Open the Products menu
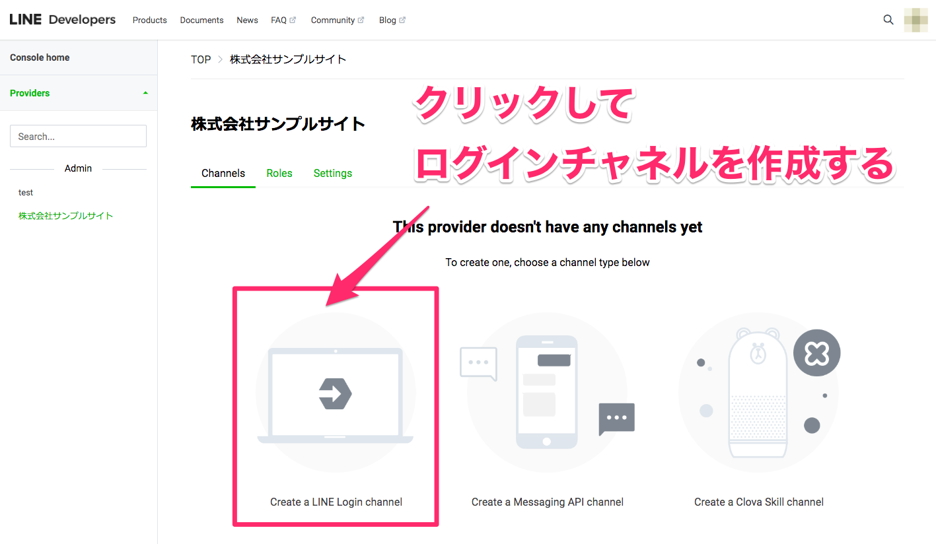Screen dimensions: 936x544 pyautogui.click(x=149, y=20)
